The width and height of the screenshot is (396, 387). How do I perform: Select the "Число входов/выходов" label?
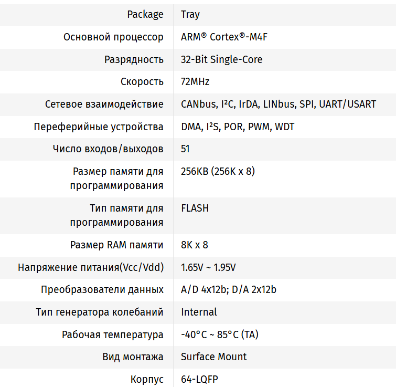click(x=108, y=149)
